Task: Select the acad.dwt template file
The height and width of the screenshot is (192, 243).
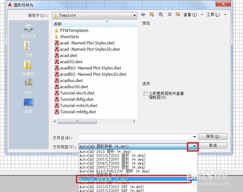Action: pos(66,55)
